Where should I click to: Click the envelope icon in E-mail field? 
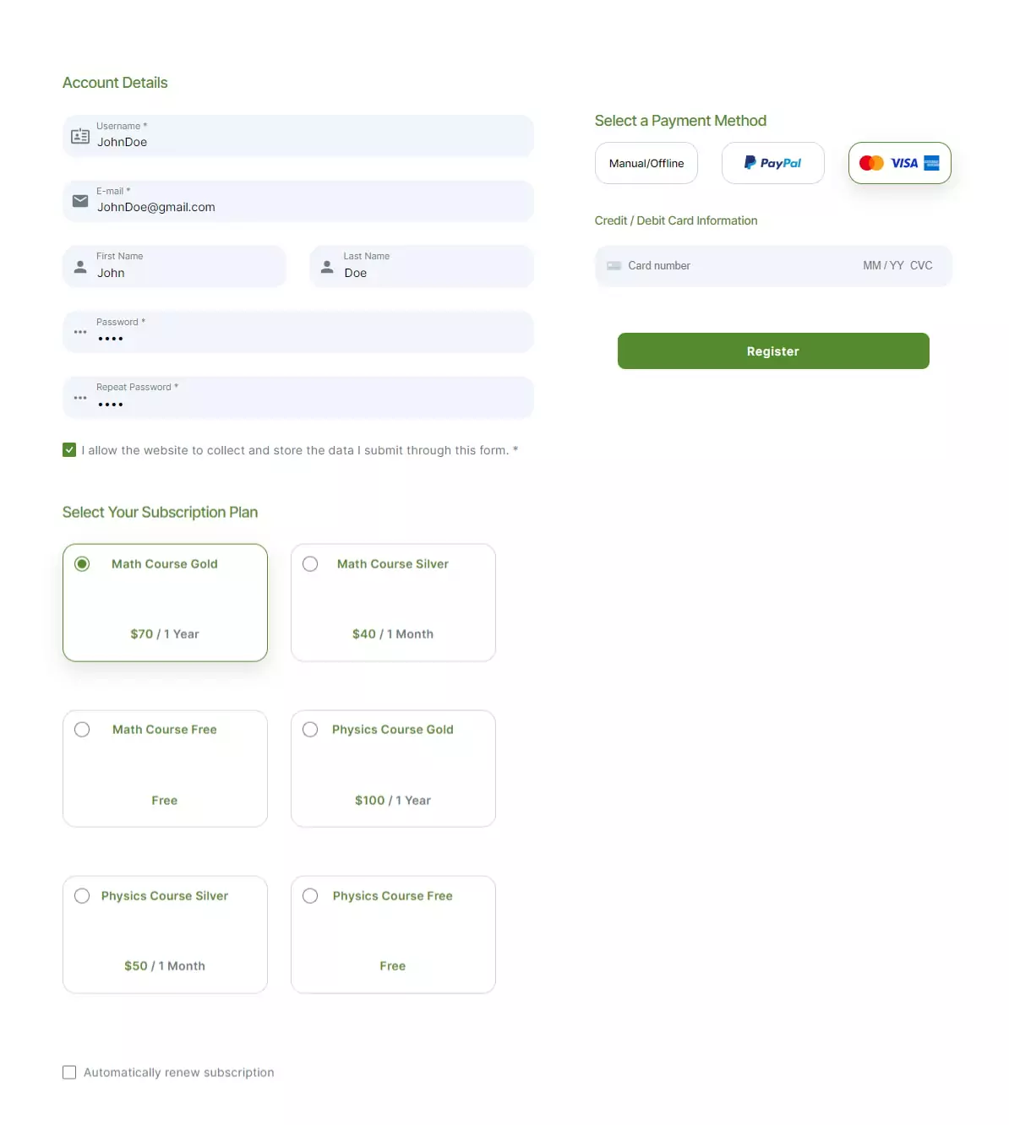(80, 201)
